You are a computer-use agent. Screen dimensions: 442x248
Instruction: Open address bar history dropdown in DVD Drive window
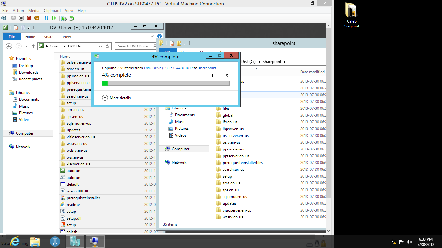tap(100, 46)
